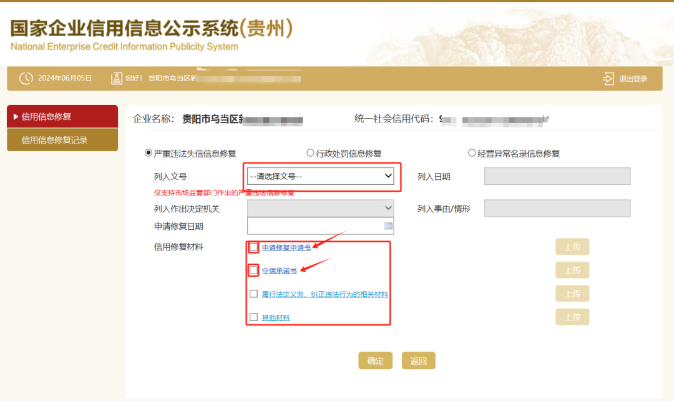Check the 守信承诺书 checkbox
Screen dimensions: 674x401
pos(253,270)
